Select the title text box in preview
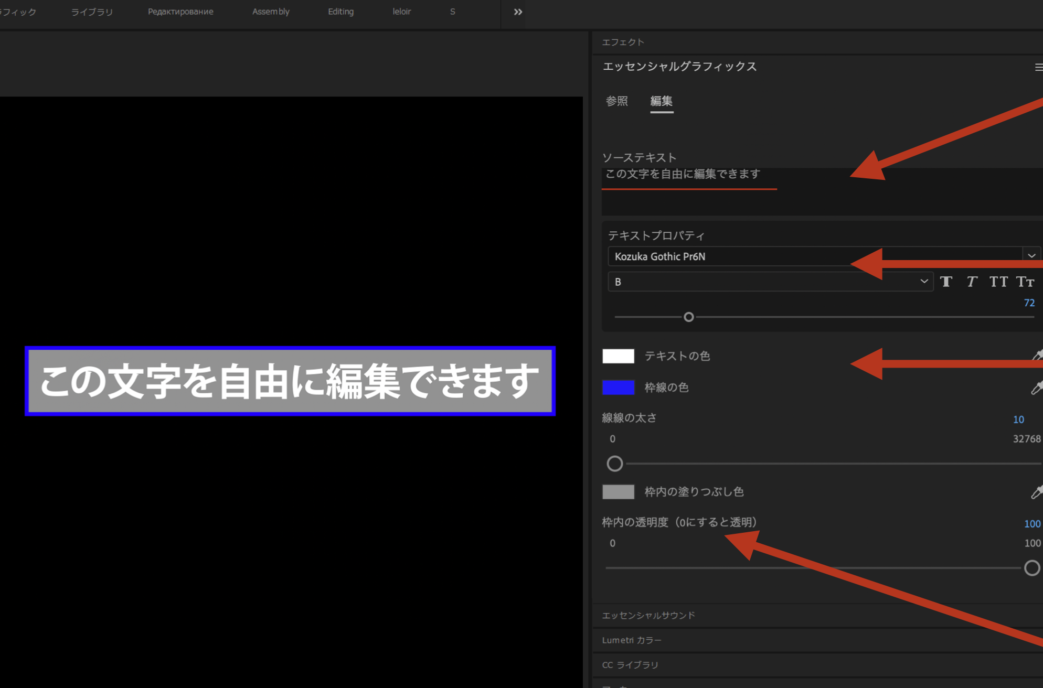1043x688 pixels. click(x=290, y=381)
